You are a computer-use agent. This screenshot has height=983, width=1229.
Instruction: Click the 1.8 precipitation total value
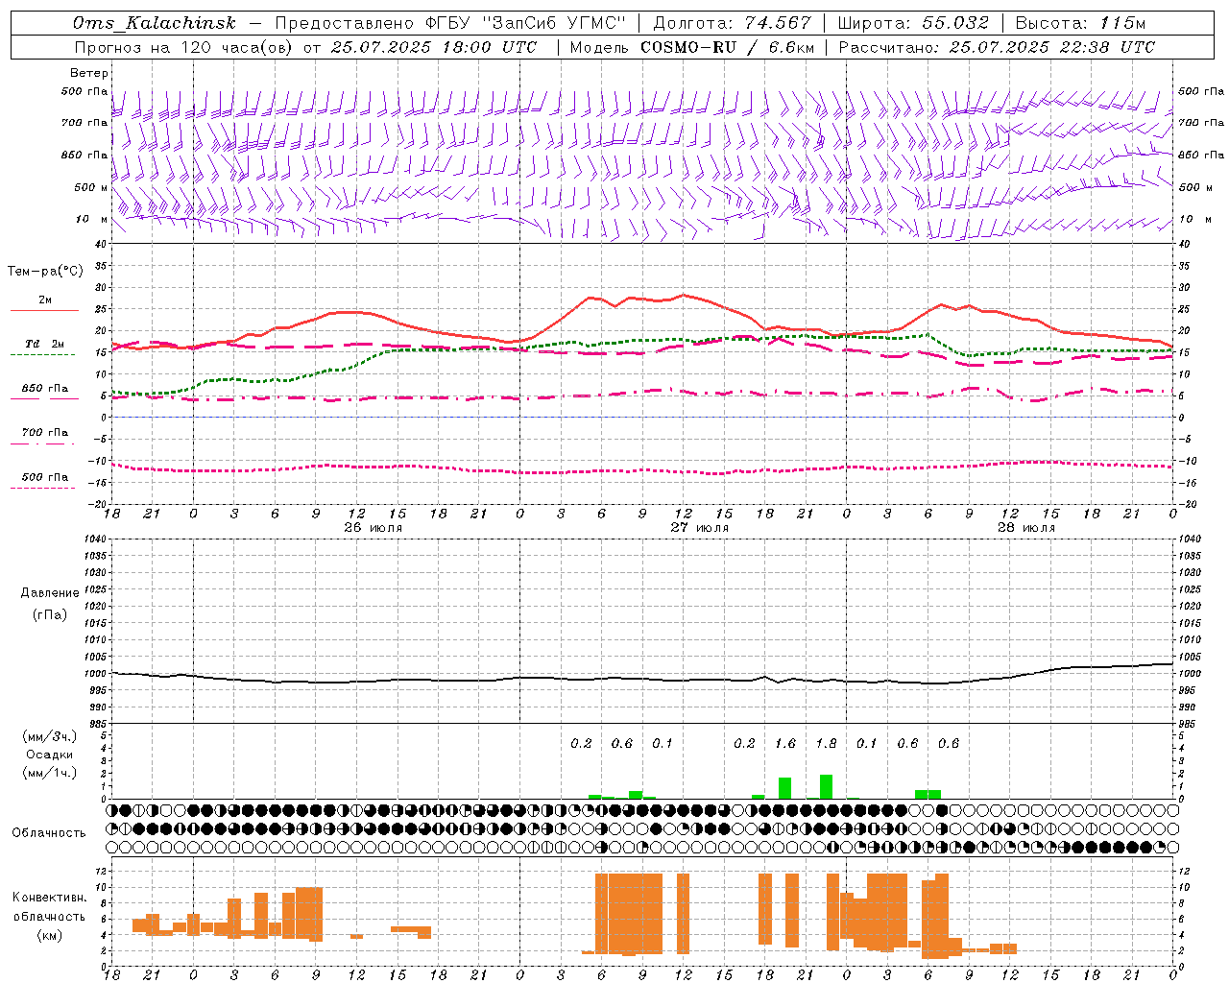826,744
